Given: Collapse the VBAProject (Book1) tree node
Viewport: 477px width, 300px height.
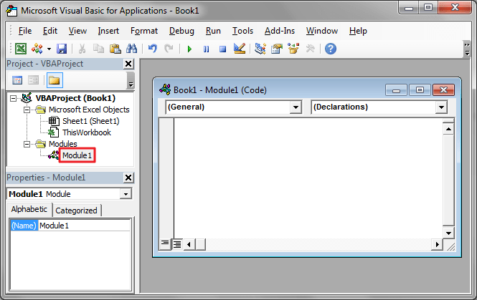Looking at the screenshot, I should coord(13,98).
